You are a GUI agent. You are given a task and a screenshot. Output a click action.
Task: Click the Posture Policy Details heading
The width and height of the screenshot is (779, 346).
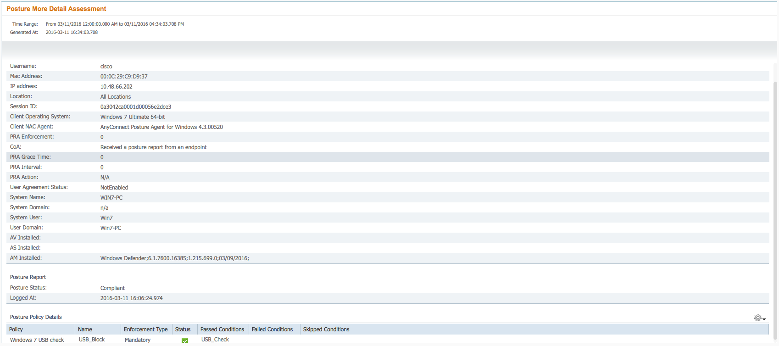pyautogui.click(x=36, y=317)
